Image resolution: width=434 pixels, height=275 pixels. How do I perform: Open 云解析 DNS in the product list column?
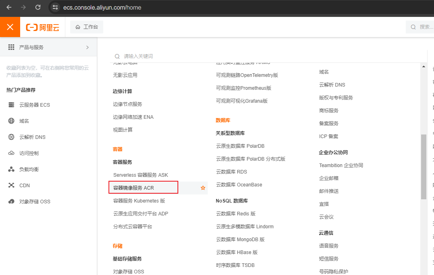click(332, 85)
